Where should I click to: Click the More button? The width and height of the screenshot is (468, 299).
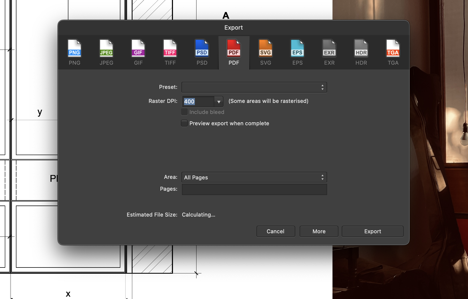pyautogui.click(x=319, y=231)
